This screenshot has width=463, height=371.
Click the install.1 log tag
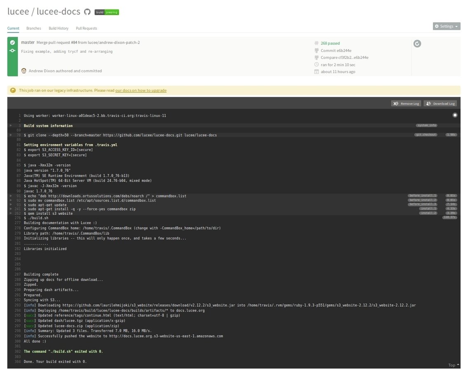tap(428, 209)
